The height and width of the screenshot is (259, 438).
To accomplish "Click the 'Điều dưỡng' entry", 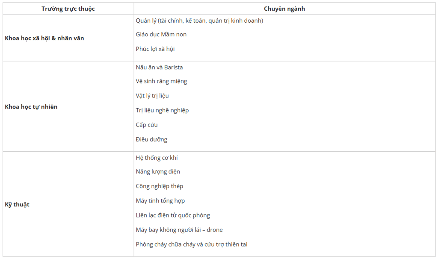I will (x=151, y=139).
